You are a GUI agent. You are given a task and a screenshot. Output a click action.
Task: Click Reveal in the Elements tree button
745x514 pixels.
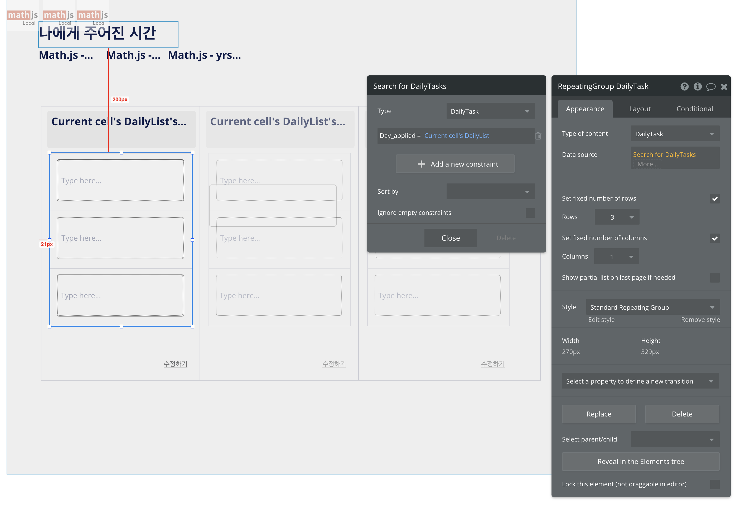point(640,462)
